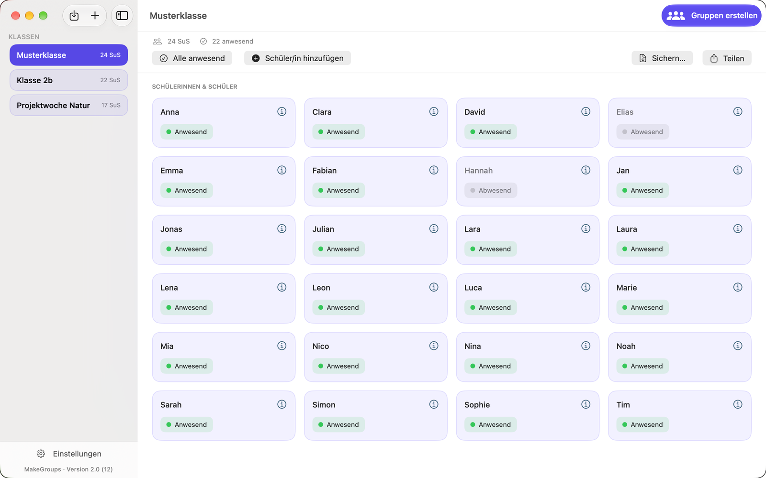Toggle Luca's attendance badge
The image size is (766, 478).
[491, 307]
